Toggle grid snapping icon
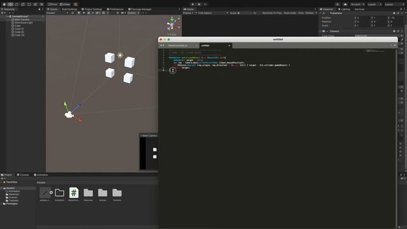Screen dimensions: 407x229 pyautogui.click(x=76, y=4)
